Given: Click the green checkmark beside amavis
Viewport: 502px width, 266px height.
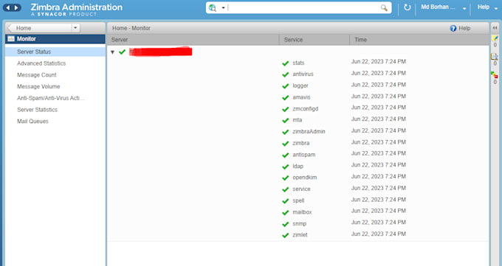Looking at the screenshot, I should click(x=285, y=97).
